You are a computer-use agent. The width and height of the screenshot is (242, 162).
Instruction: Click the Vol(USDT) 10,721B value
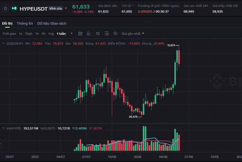point(64,128)
